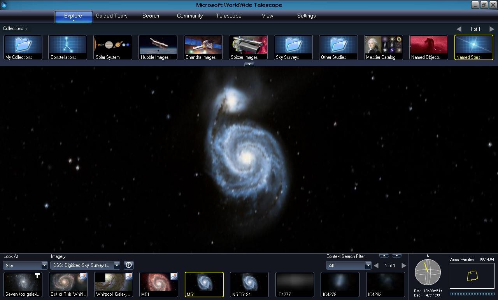The image size is (498, 300).
Task: Open the Spitzer Images collection
Action: pyautogui.click(x=248, y=47)
